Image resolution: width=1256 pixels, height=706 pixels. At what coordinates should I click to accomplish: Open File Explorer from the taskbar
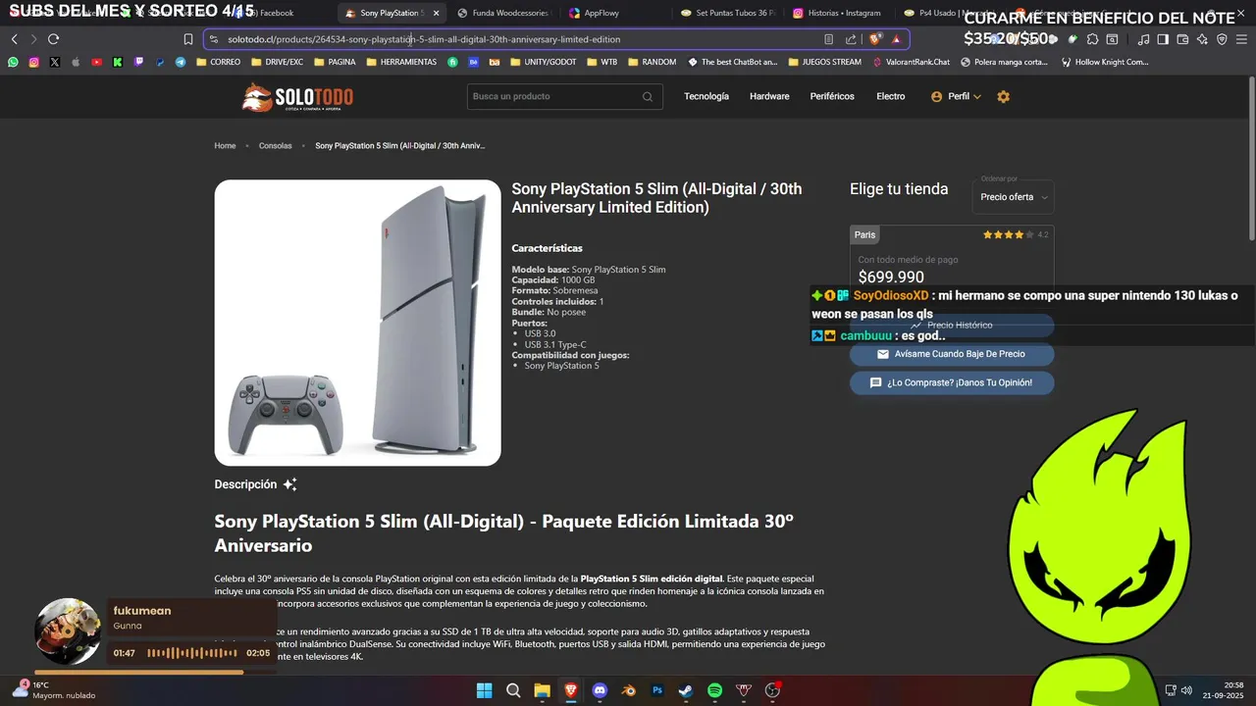542,690
